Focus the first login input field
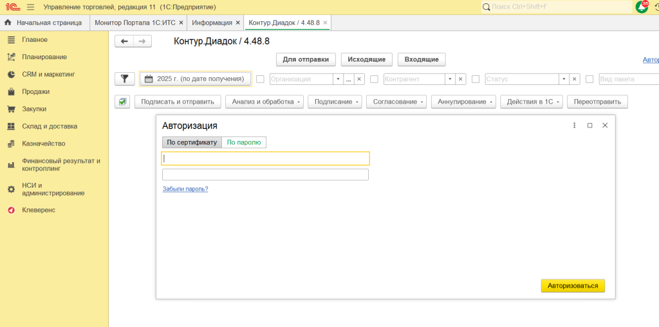The image size is (659, 327). [x=266, y=158]
